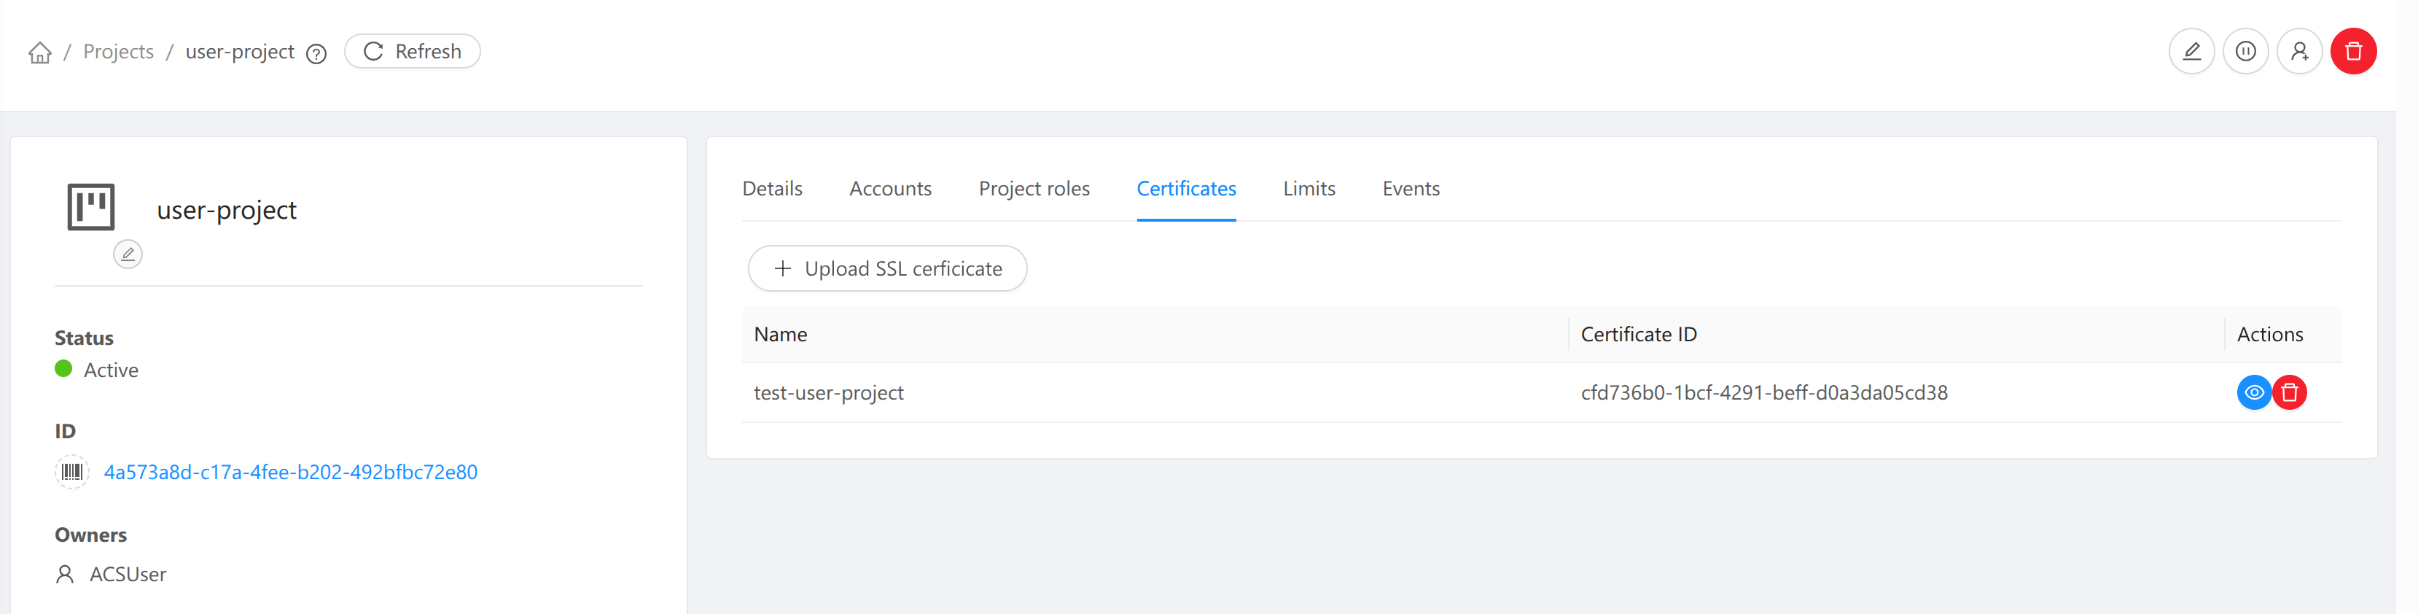Image resolution: width=2418 pixels, height=614 pixels.
Task: Click the ACSUser owner entry
Action: coord(127,575)
